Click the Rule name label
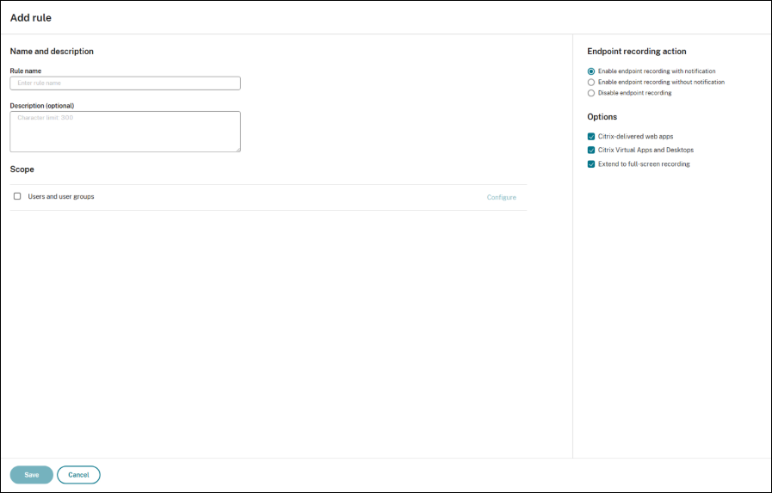772x493 pixels. pos(26,71)
